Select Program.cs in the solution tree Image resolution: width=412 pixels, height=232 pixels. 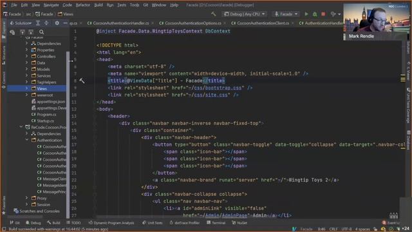[x=44, y=115]
